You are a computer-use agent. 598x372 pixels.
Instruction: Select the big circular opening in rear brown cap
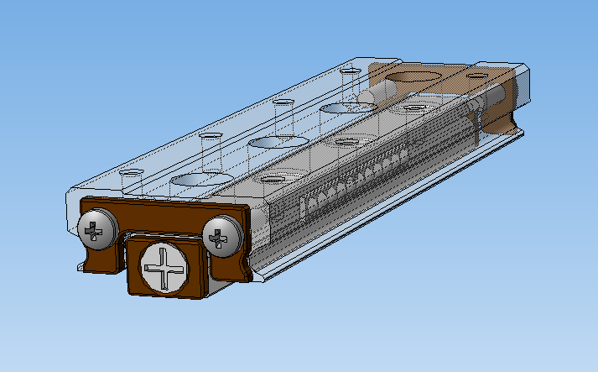coord(413,76)
